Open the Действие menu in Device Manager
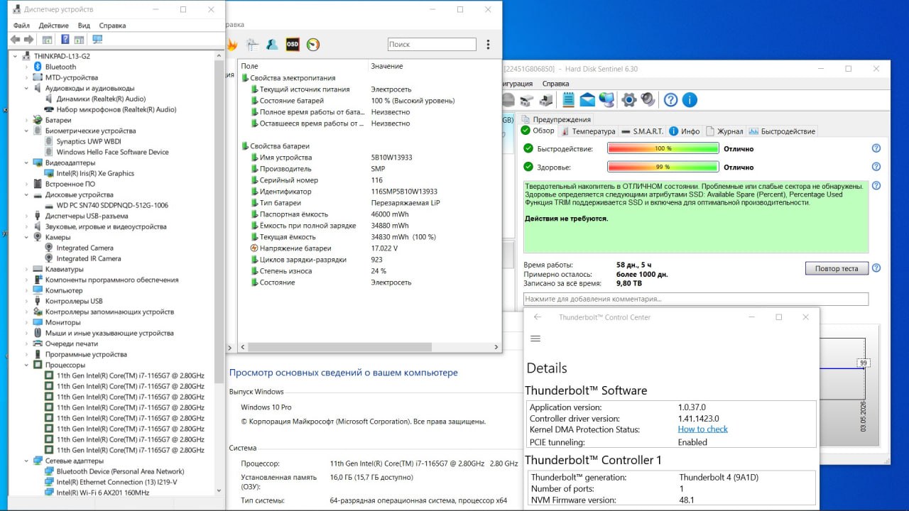Viewport: 909px width, 511px height. coord(54,25)
